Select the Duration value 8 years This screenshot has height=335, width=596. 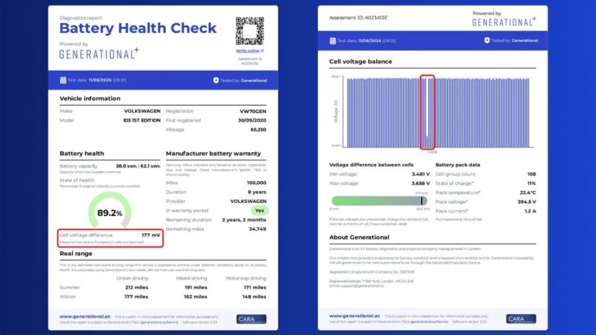click(x=257, y=192)
